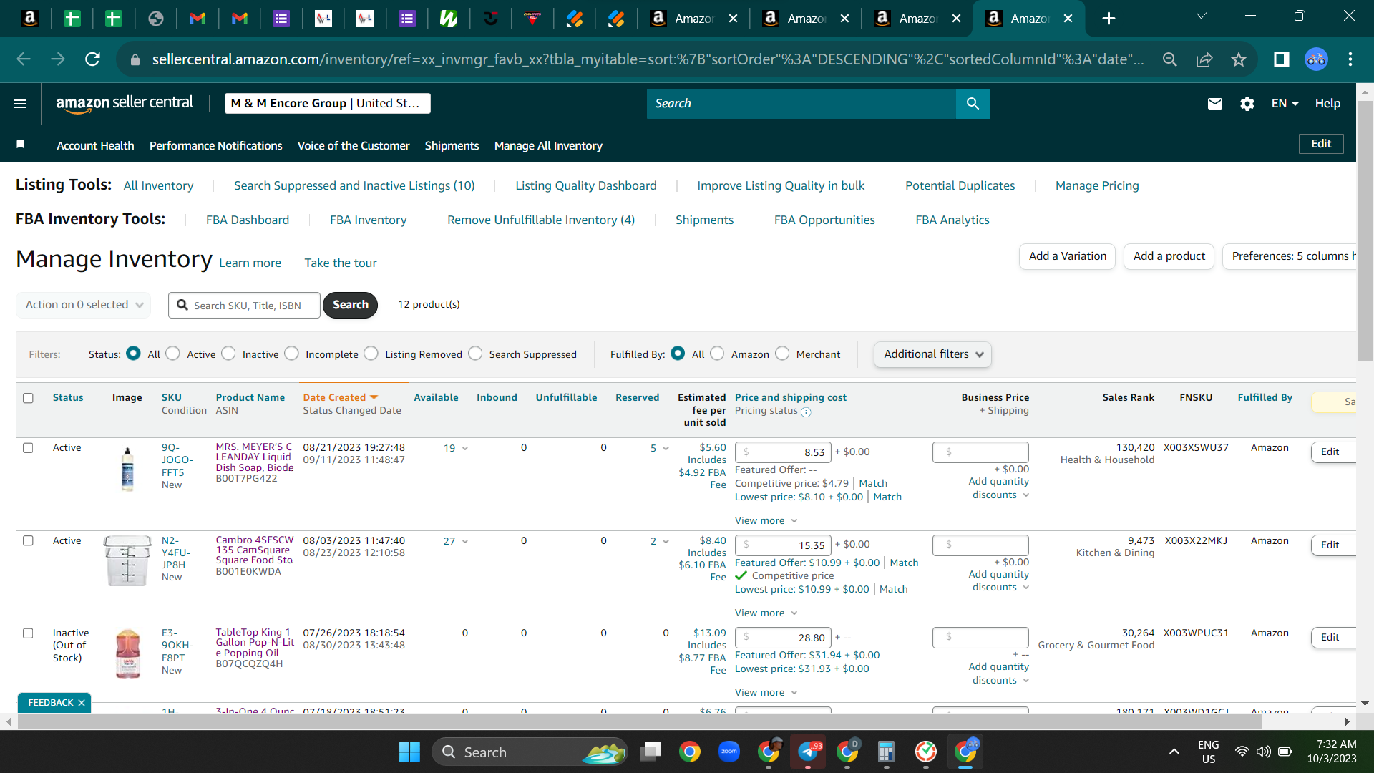The width and height of the screenshot is (1374, 773).
Task: Select the Search Suppressed status radio filter
Action: [475, 354]
